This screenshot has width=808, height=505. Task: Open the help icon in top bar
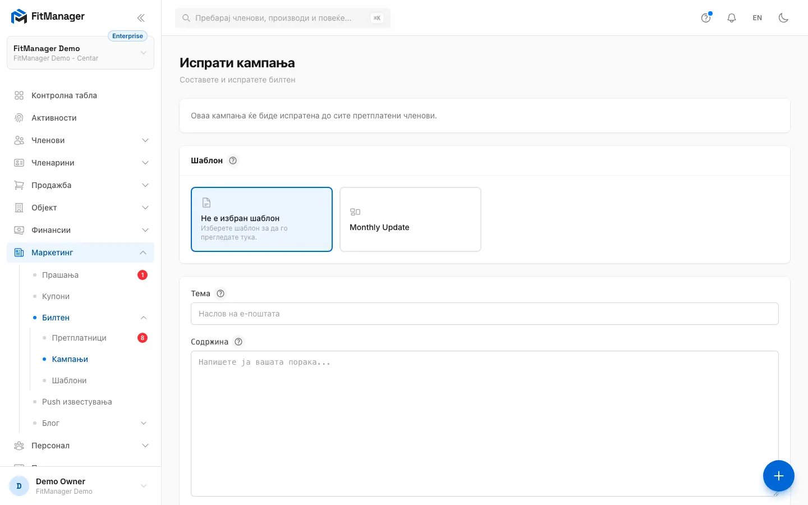click(x=706, y=18)
